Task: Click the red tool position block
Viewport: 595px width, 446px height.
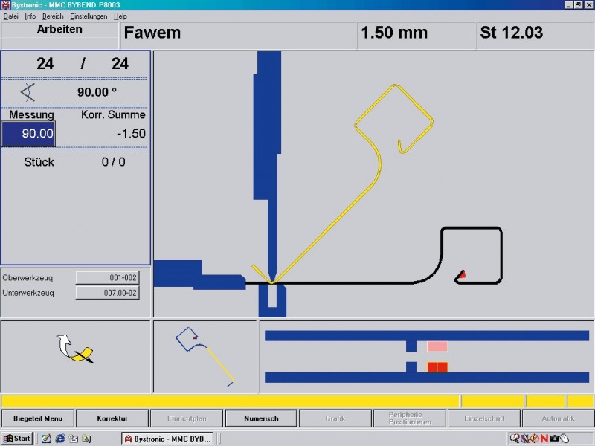Action: (437, 366)
